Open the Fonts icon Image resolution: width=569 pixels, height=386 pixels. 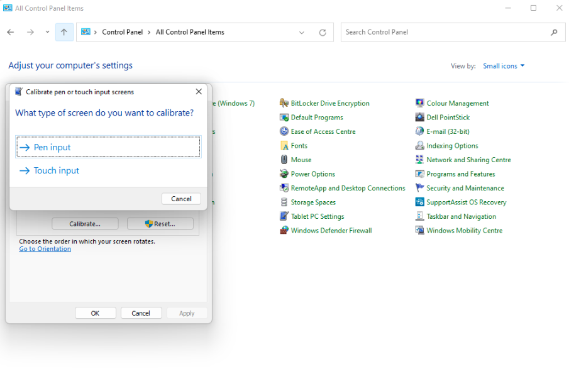pyautogui.click(x=284, y=146)
